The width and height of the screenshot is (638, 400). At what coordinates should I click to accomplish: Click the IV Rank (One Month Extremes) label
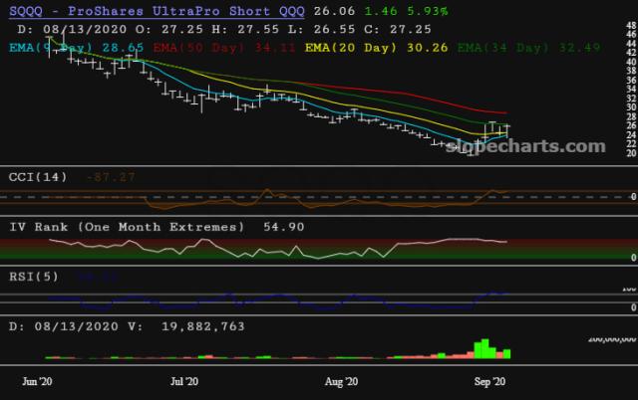[127, 227]
